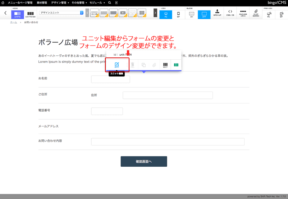288x199 pixels.
Task: Click the お問い合わせ breadcrumb text
Action: 31,22
